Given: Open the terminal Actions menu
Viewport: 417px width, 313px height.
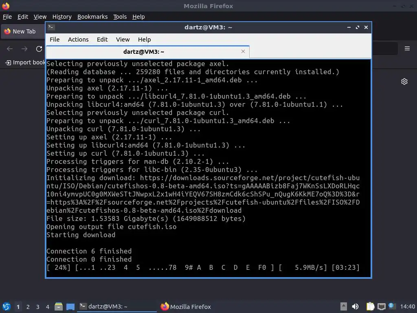Looking at the screenshot, I should coord(78,40).
